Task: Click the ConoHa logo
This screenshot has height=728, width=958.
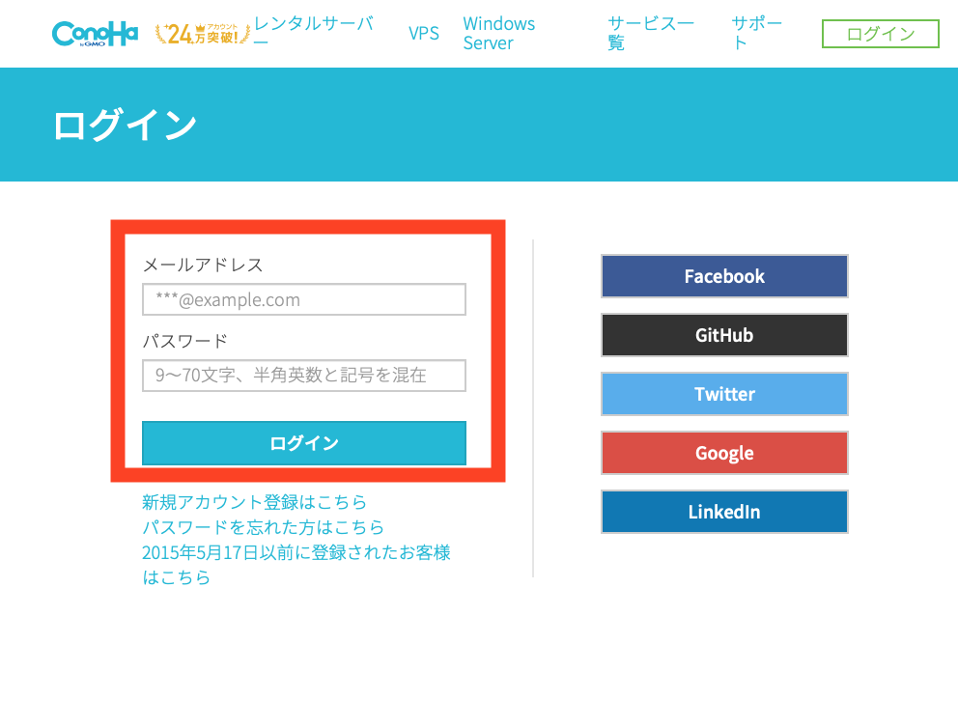Action: tap(95, 34)
